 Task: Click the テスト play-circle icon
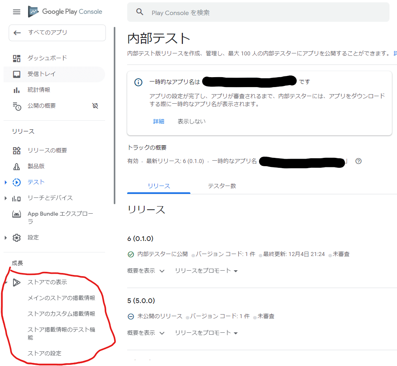17,182
